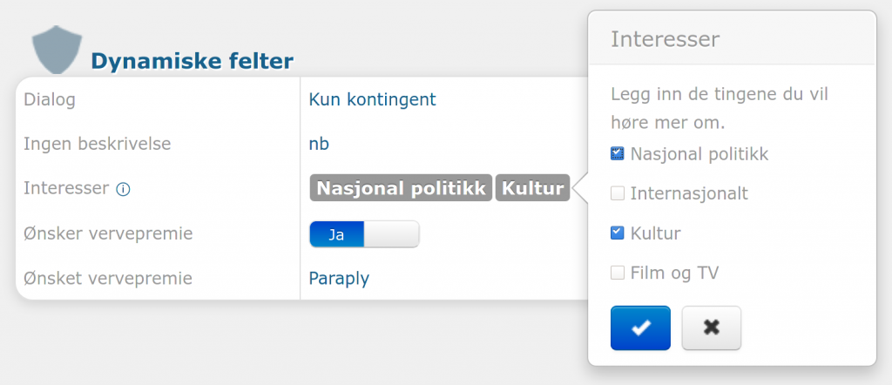Edit the nb language value
Image resolution: width=892 pixels, height=385 pixels.
pyautogui.click(x=319, y=144)
